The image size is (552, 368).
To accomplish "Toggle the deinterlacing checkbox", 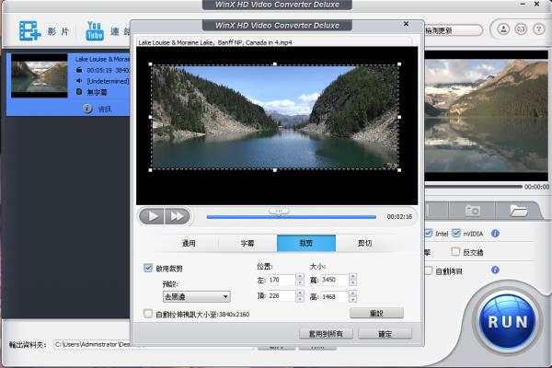I will [455, 251].
